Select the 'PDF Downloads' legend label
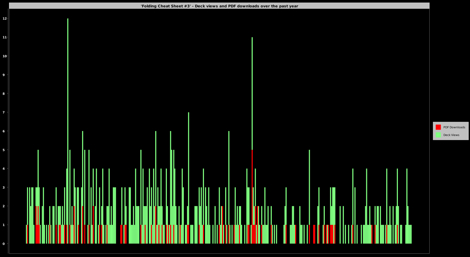470x257 pixels. [454, 127]
